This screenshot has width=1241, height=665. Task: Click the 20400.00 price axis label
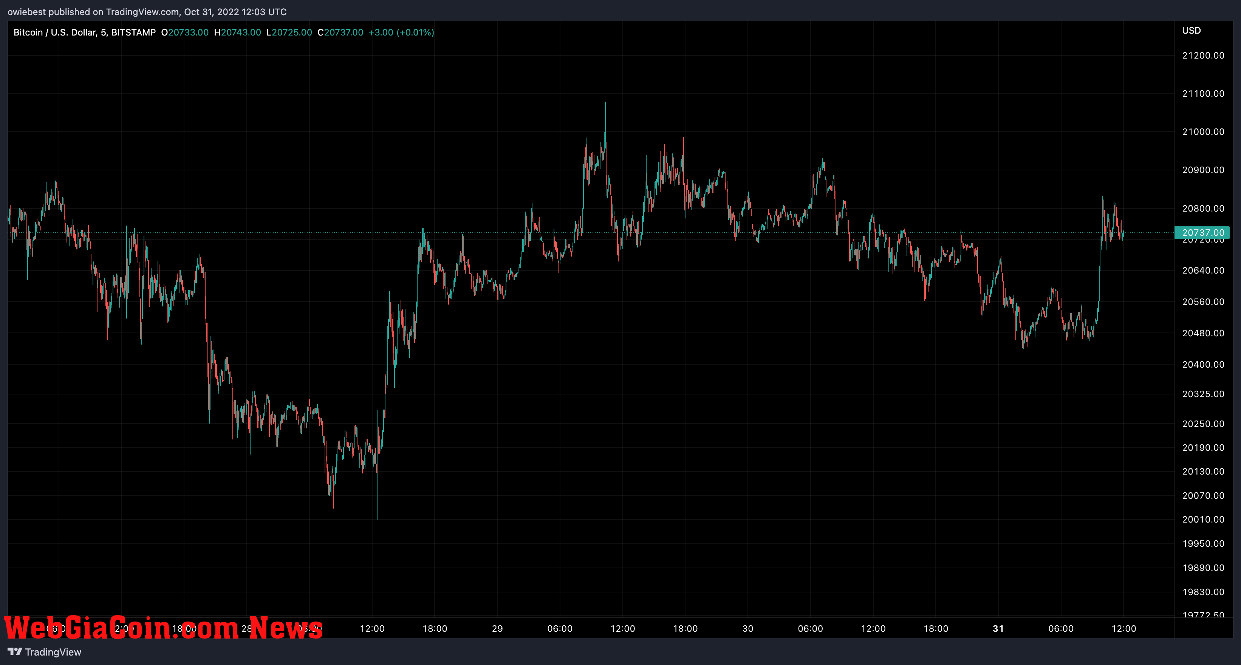click(1203, 364)
